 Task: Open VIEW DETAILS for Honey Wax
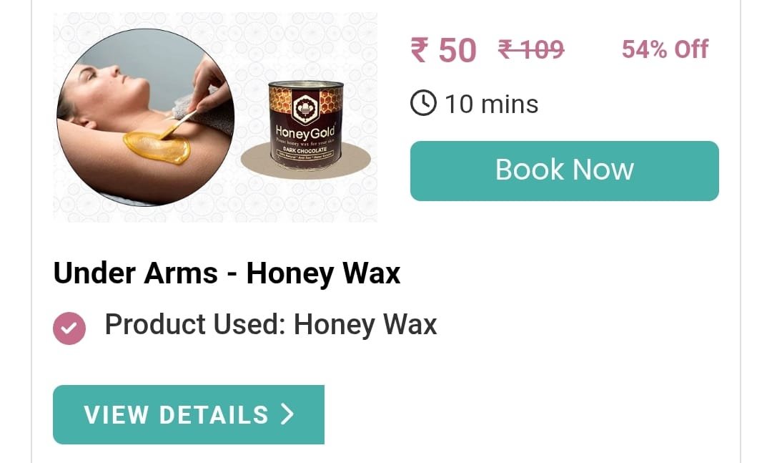[189, 414]
